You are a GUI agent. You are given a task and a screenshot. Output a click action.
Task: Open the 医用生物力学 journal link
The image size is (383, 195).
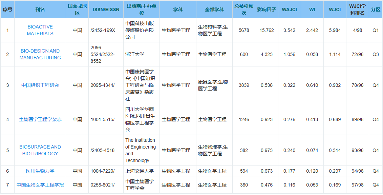tap(40, 171)
